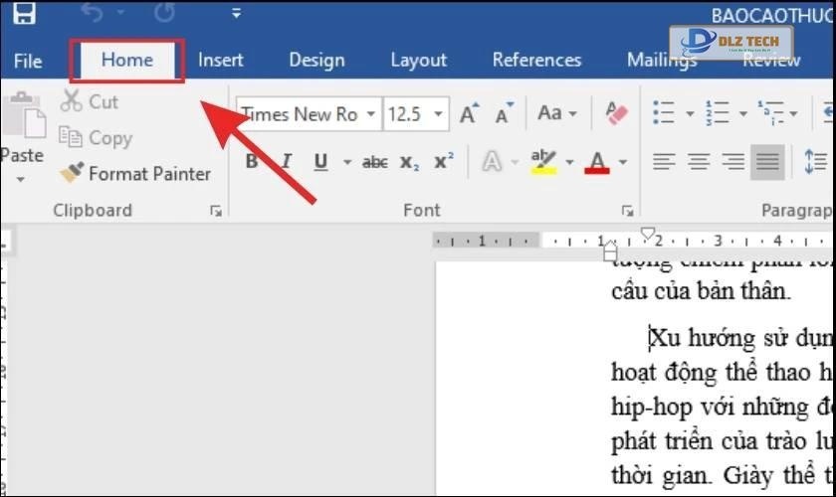The image size is (836, 497).
Task: Click the Cut button
Action: pos(91,101)
